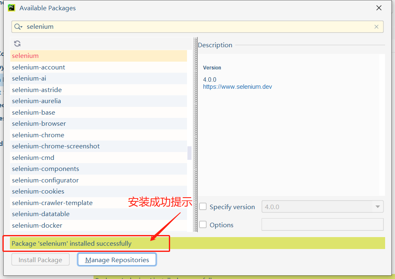Image resolution: width=395 pixels, height=279 pixels.
Task: Click the Install Package button
Action: point(40,260)
